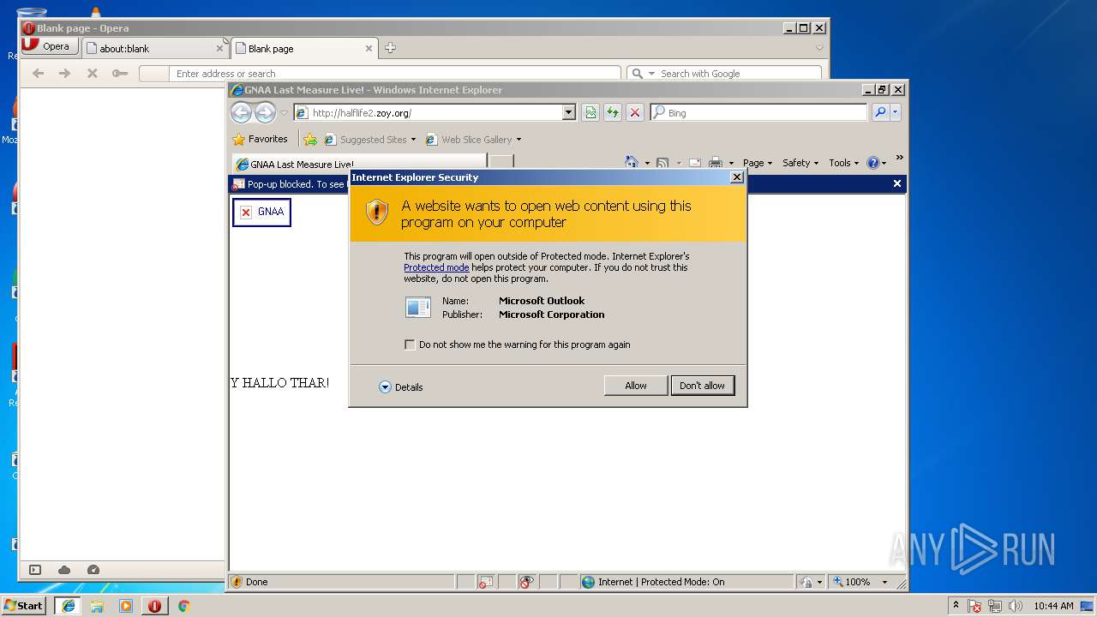
Task: Click Chrome icon in taskbar
Action: point(183,606)
